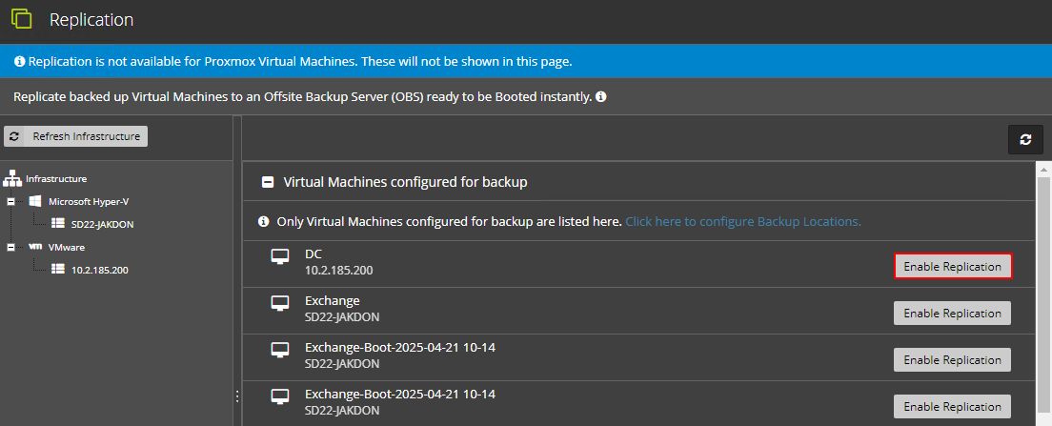Screen dimensions: 1052x426
Task: Collapse the VMware tree node
Action: [x=10, y=248]
